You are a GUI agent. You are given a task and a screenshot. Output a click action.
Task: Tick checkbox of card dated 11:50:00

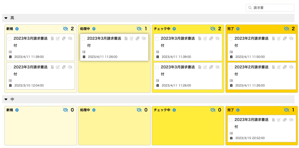[x=231, y=39]
